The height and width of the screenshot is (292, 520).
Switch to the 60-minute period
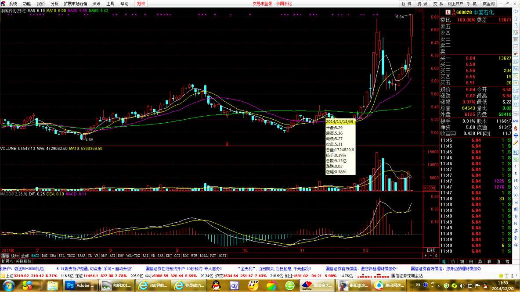(x=516, y=196)
